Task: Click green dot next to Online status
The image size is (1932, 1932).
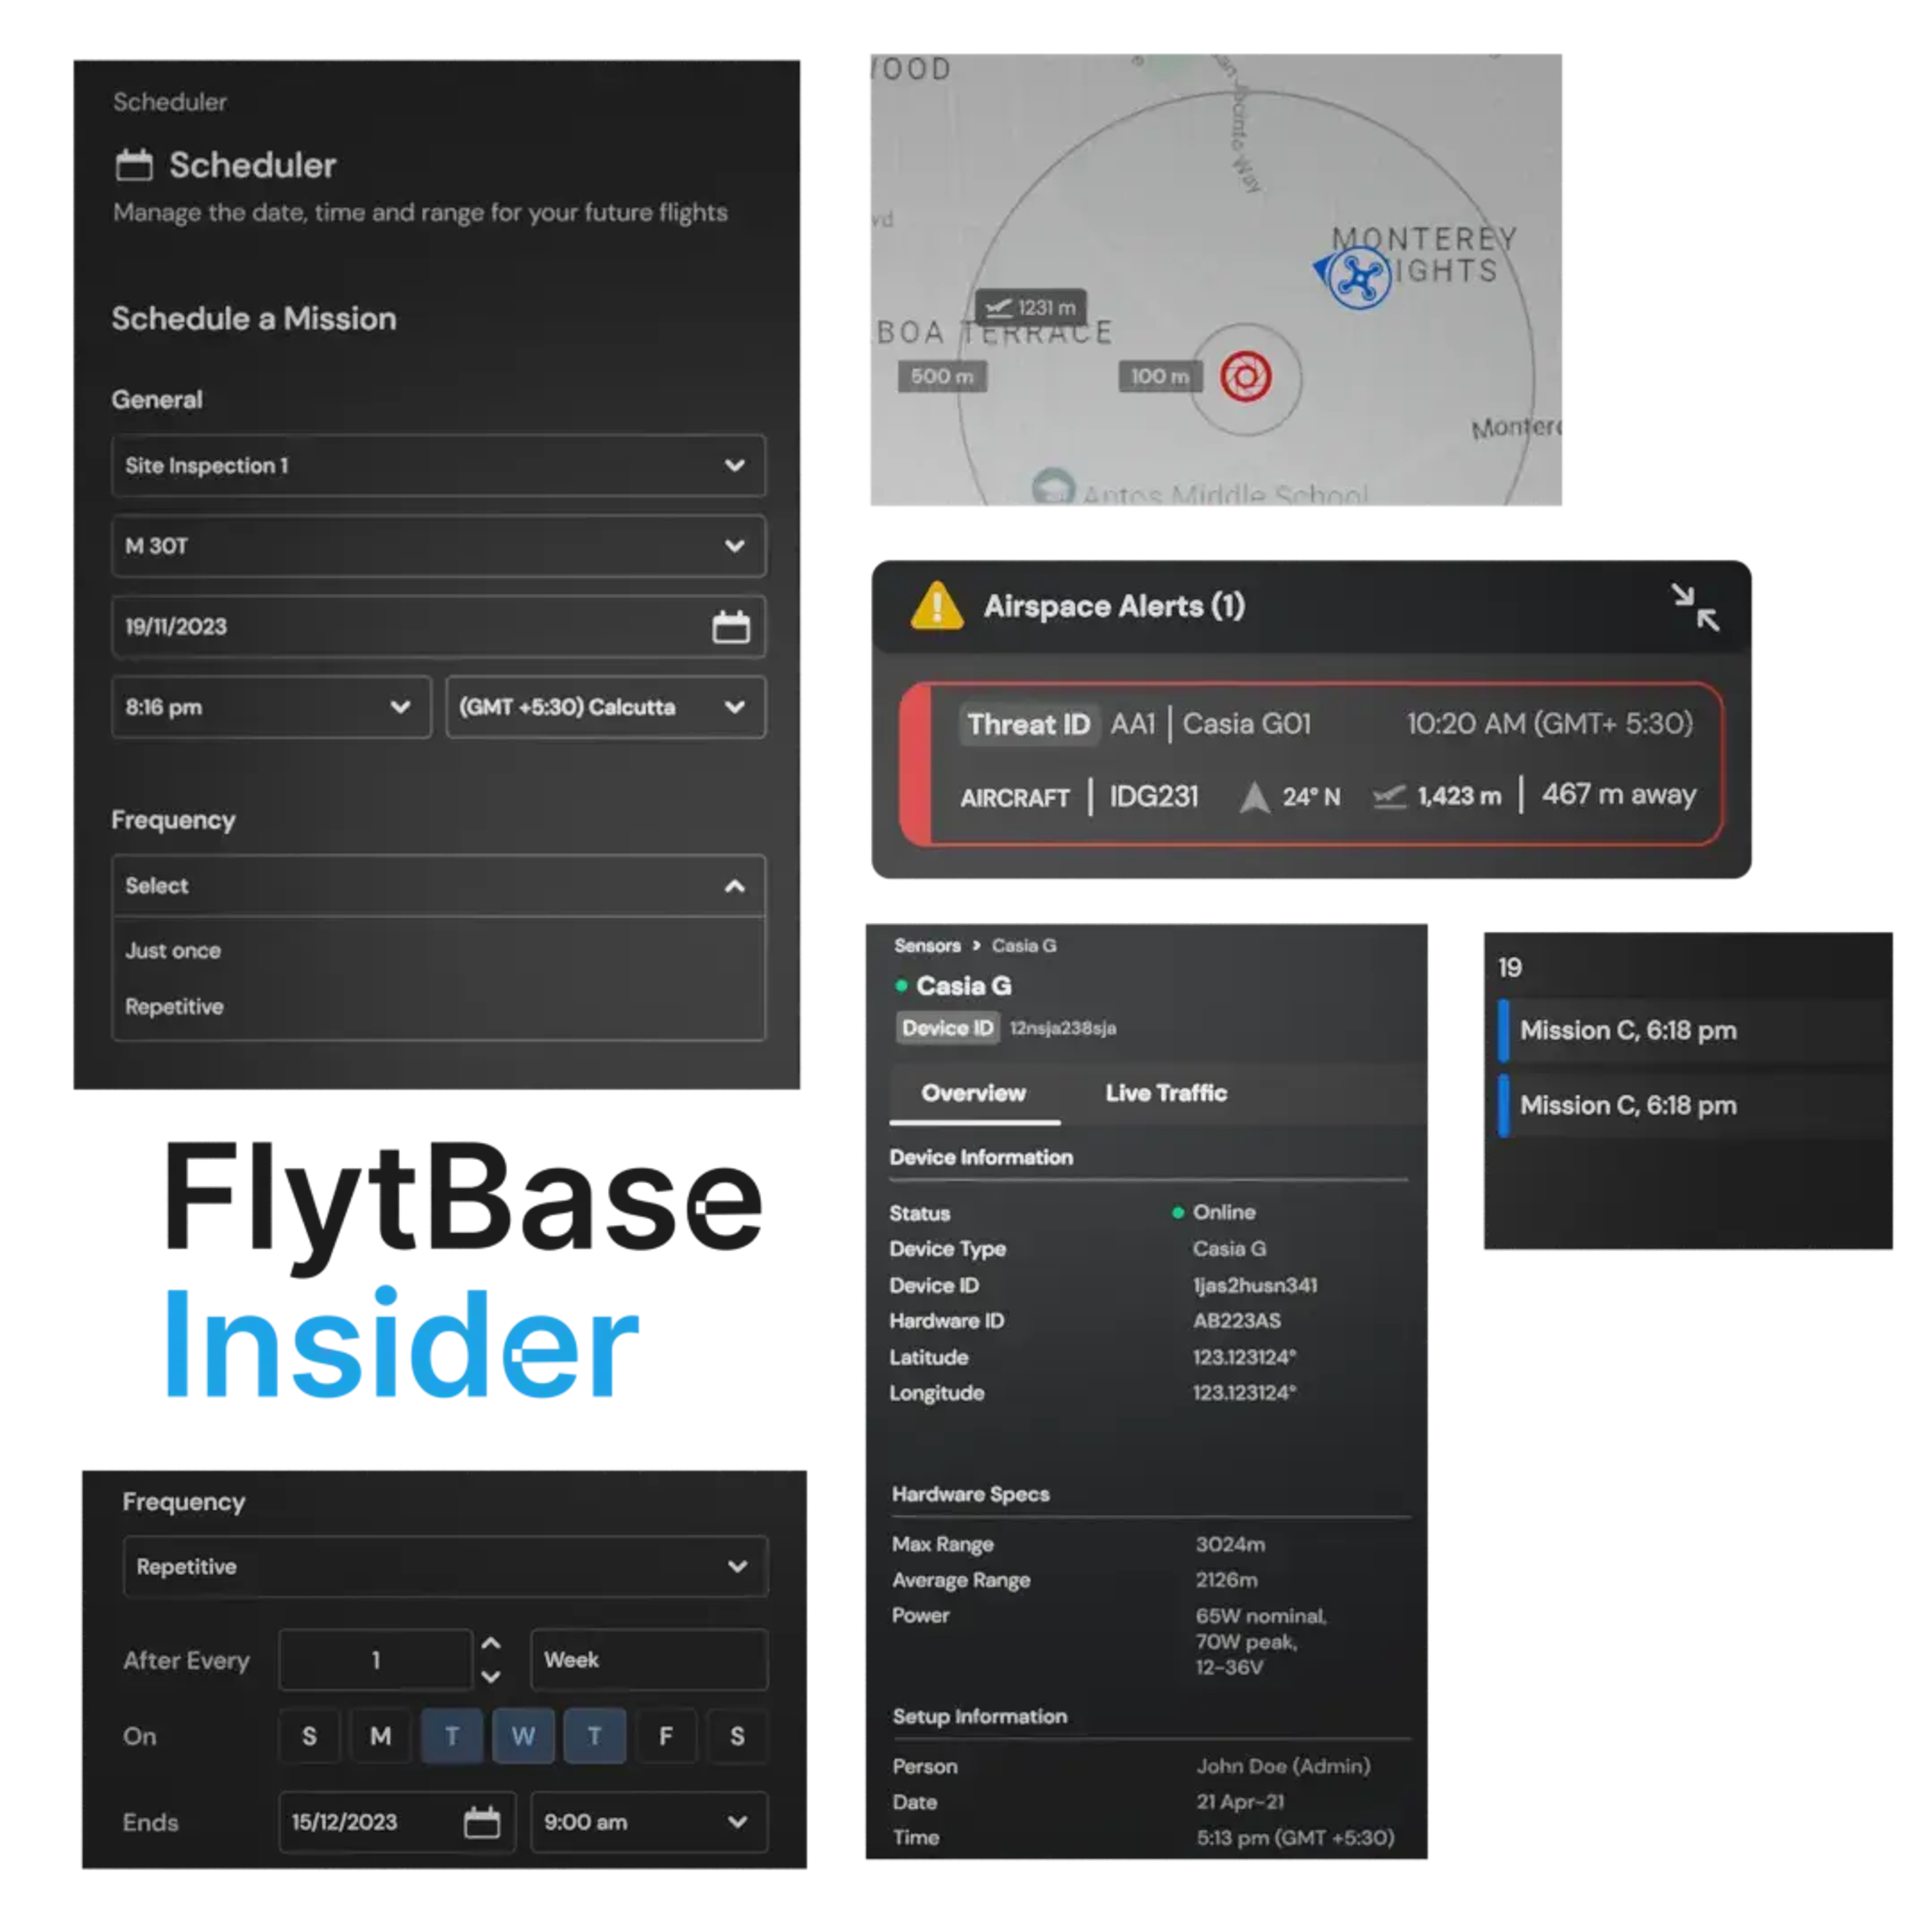Action: 1178,1213
